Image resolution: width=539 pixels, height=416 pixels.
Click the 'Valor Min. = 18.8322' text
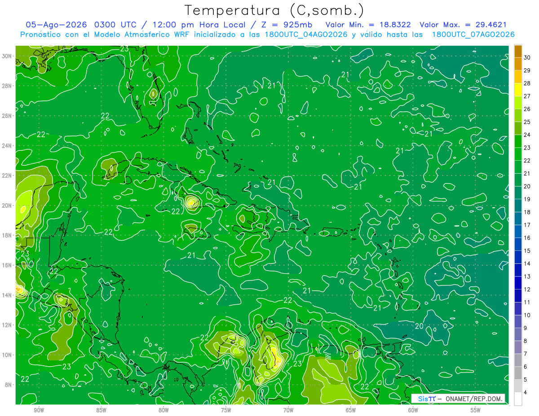coord(368,25)
